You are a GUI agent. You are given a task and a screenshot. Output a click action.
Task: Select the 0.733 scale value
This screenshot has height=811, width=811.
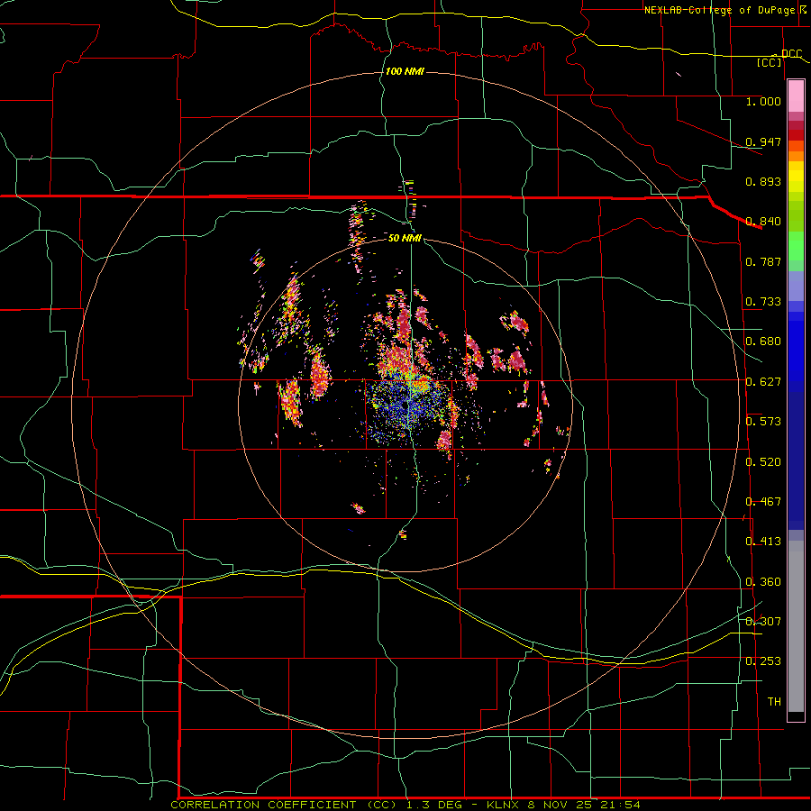coord(763,302)
